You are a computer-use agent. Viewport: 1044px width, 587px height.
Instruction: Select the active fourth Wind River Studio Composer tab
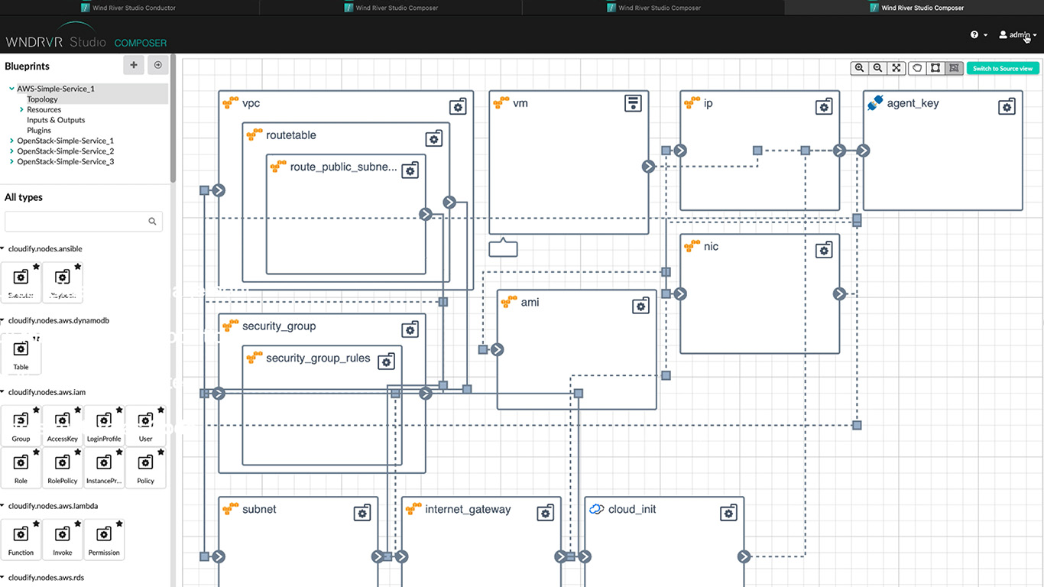click(x=914, y=8)
